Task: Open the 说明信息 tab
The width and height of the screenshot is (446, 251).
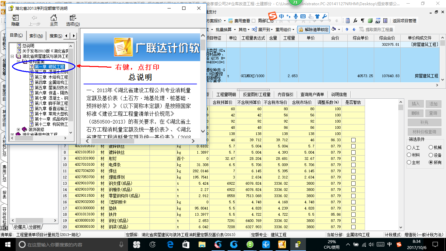Action: tap(339, 94)
